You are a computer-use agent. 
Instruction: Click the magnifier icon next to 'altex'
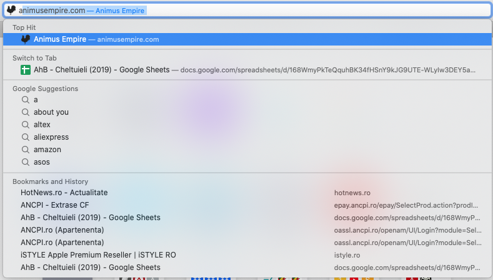[x=26, y=125]
